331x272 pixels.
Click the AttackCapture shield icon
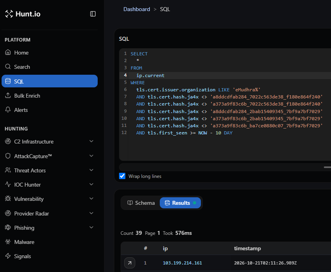(x=8, y=156)
